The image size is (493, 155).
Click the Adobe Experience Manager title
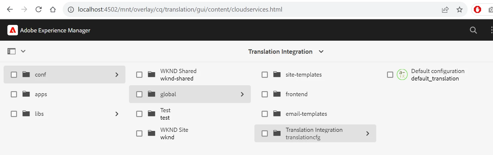pos(55,30)
